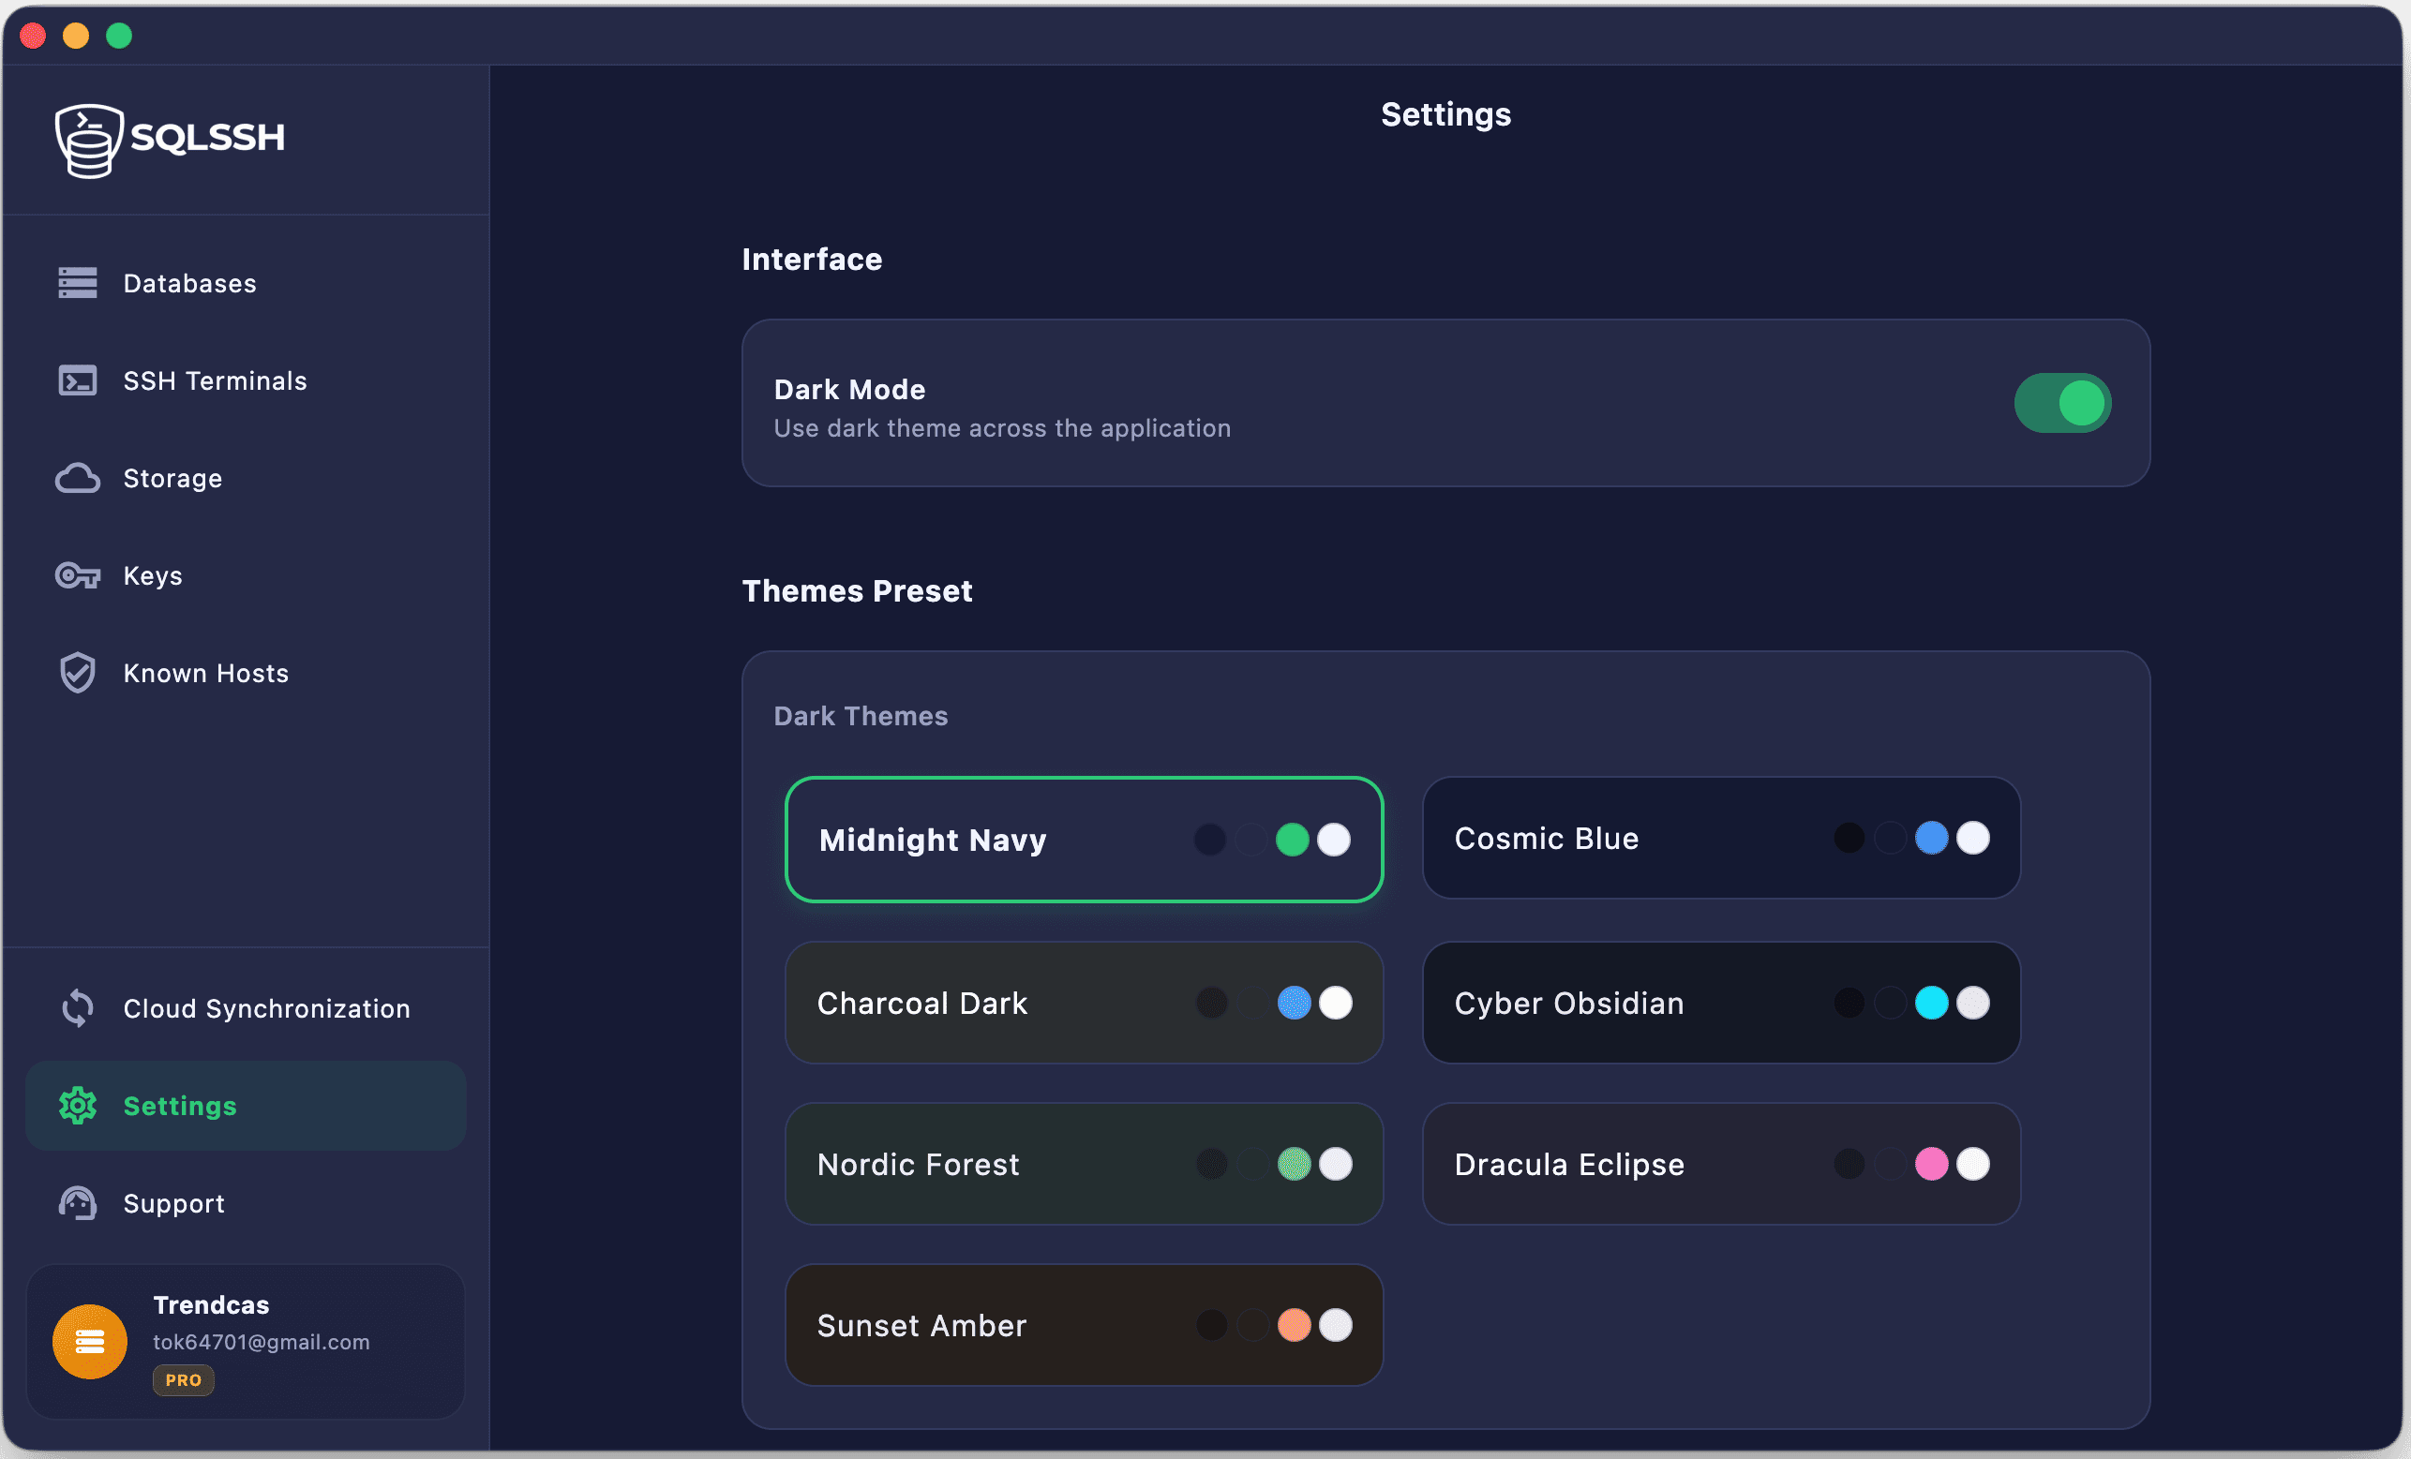Open the Databases section
Image resolution: width=2411 pixels, height=1459 pixels.
tap(245, 283)
